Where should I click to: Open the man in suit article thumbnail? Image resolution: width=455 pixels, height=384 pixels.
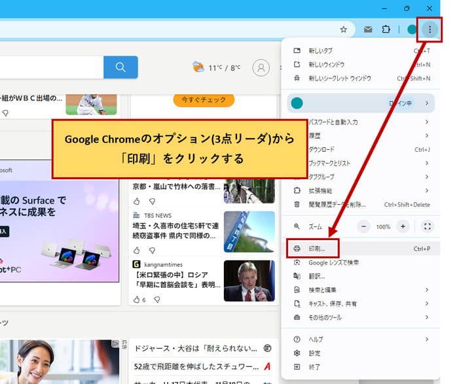tap(249, 281)
